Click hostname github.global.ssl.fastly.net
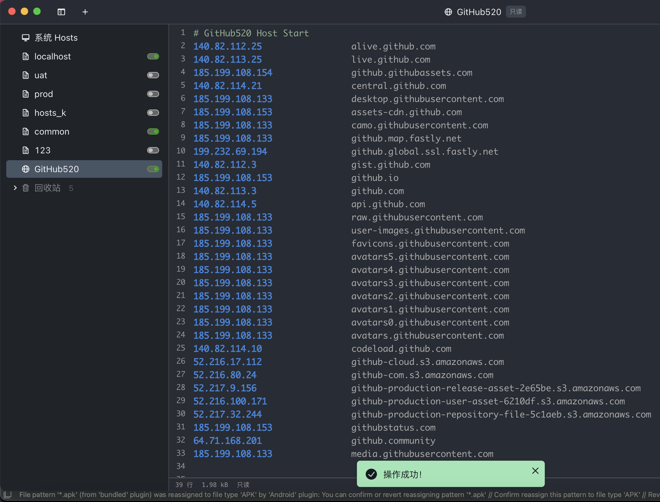The width and height of the screenshot is (660, 502). coord(425,151)
